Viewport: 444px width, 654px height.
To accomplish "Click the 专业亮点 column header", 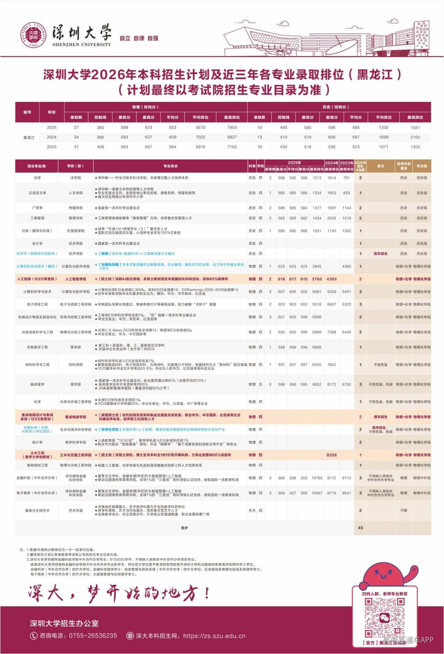I will point(170,166).
